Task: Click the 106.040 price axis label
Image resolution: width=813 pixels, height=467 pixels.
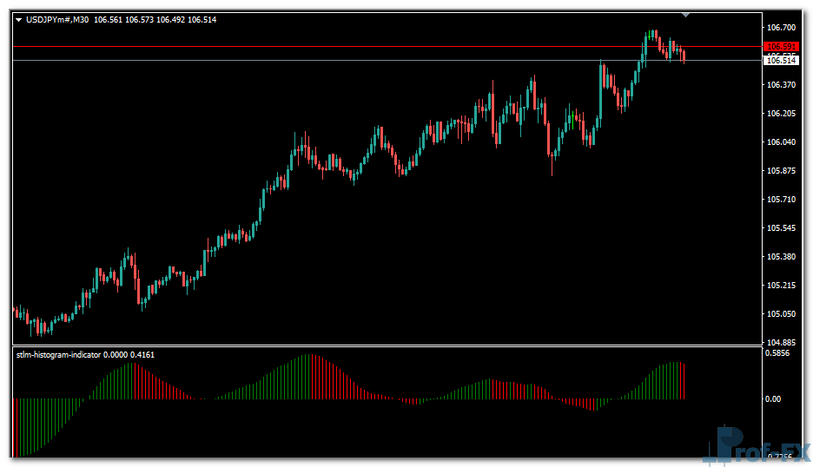Action: coord(782,142)
